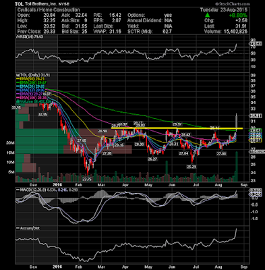Click the EPS value 2.07
The image size is (265, 270).
(x=116, y=20)
